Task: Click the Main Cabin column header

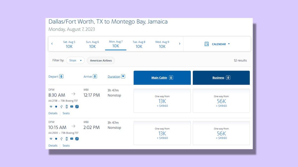Action: (162, 78)
